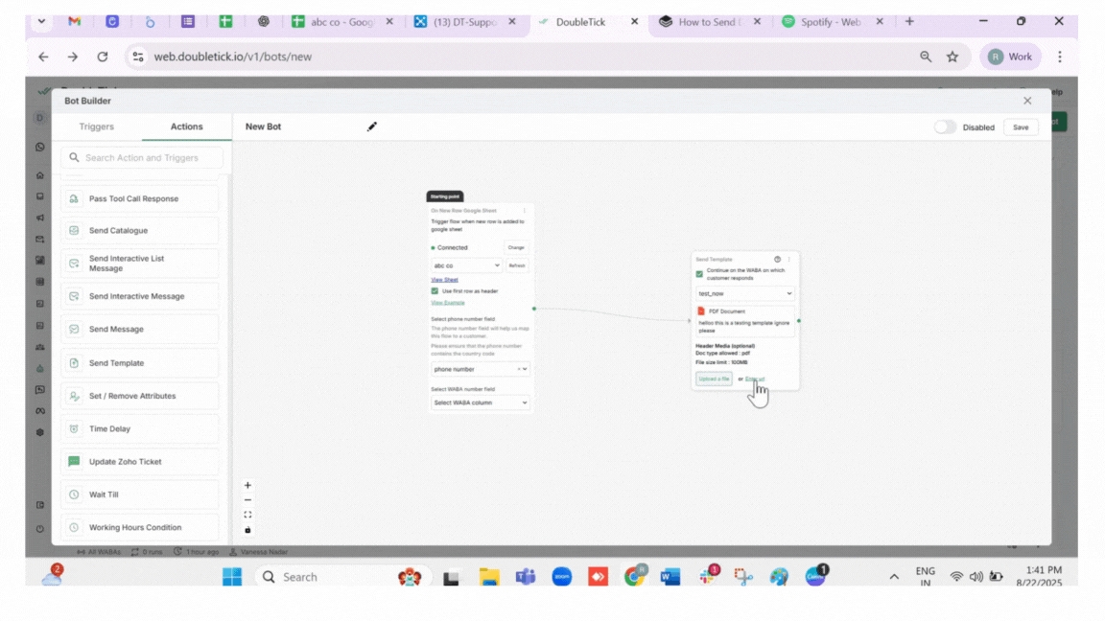Expand the Select WABA column dropdown
The width and height of the screenshot is (1105, 621).
(x=480, y=403)
